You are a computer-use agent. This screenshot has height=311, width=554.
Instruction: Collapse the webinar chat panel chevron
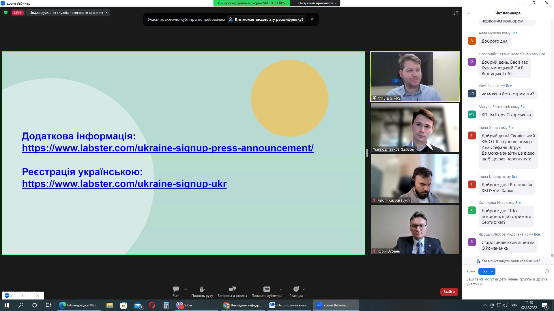pyautogui.click(x=469, y=13)
